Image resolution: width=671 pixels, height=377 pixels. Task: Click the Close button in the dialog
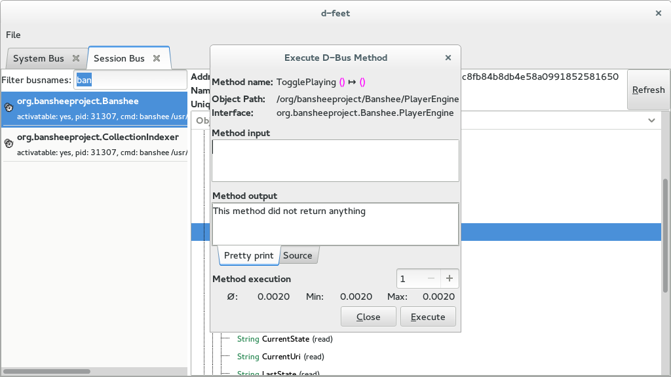[x=368, y=317]
